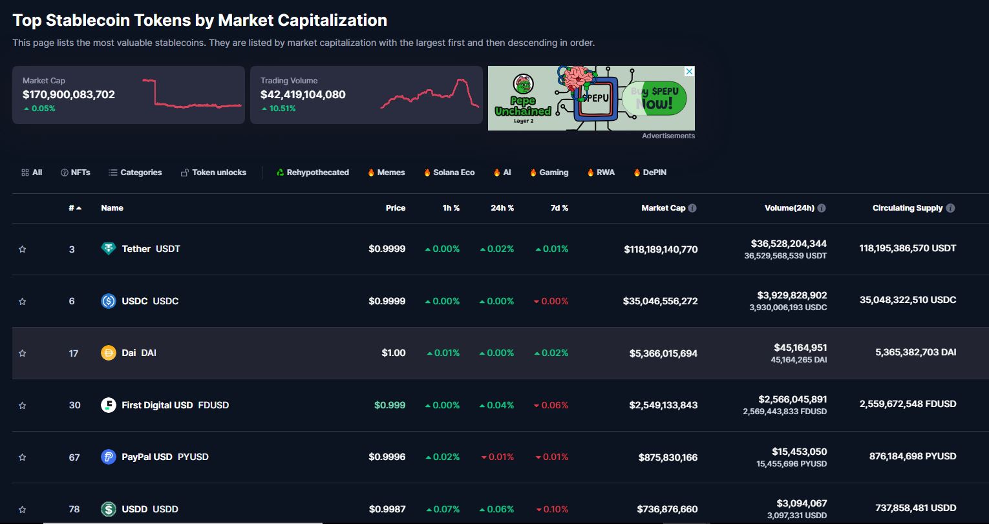Click the USDC coin logo

point(109,301)
